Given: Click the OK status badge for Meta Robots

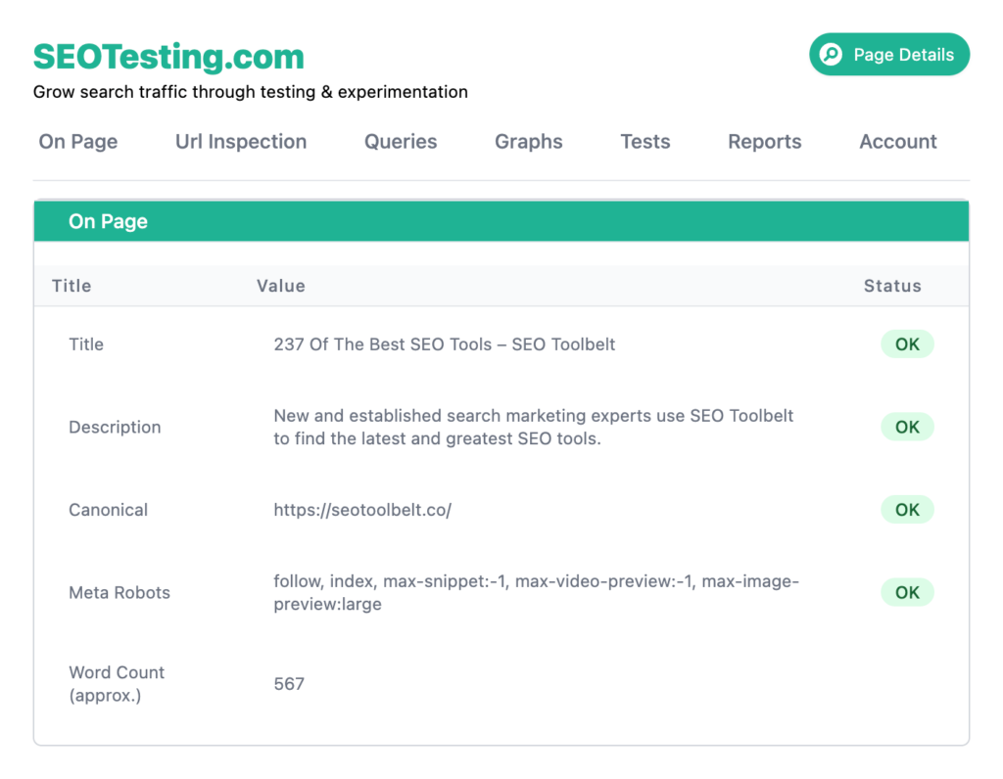Looking at the screenshot, I should click(907, 592).
